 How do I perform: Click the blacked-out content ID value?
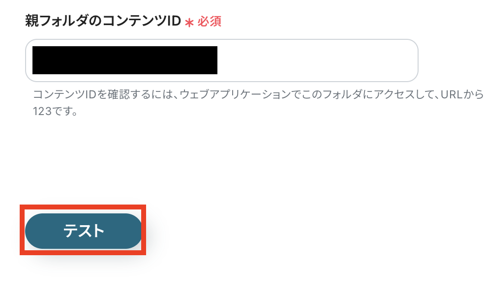tap(125, 60)
